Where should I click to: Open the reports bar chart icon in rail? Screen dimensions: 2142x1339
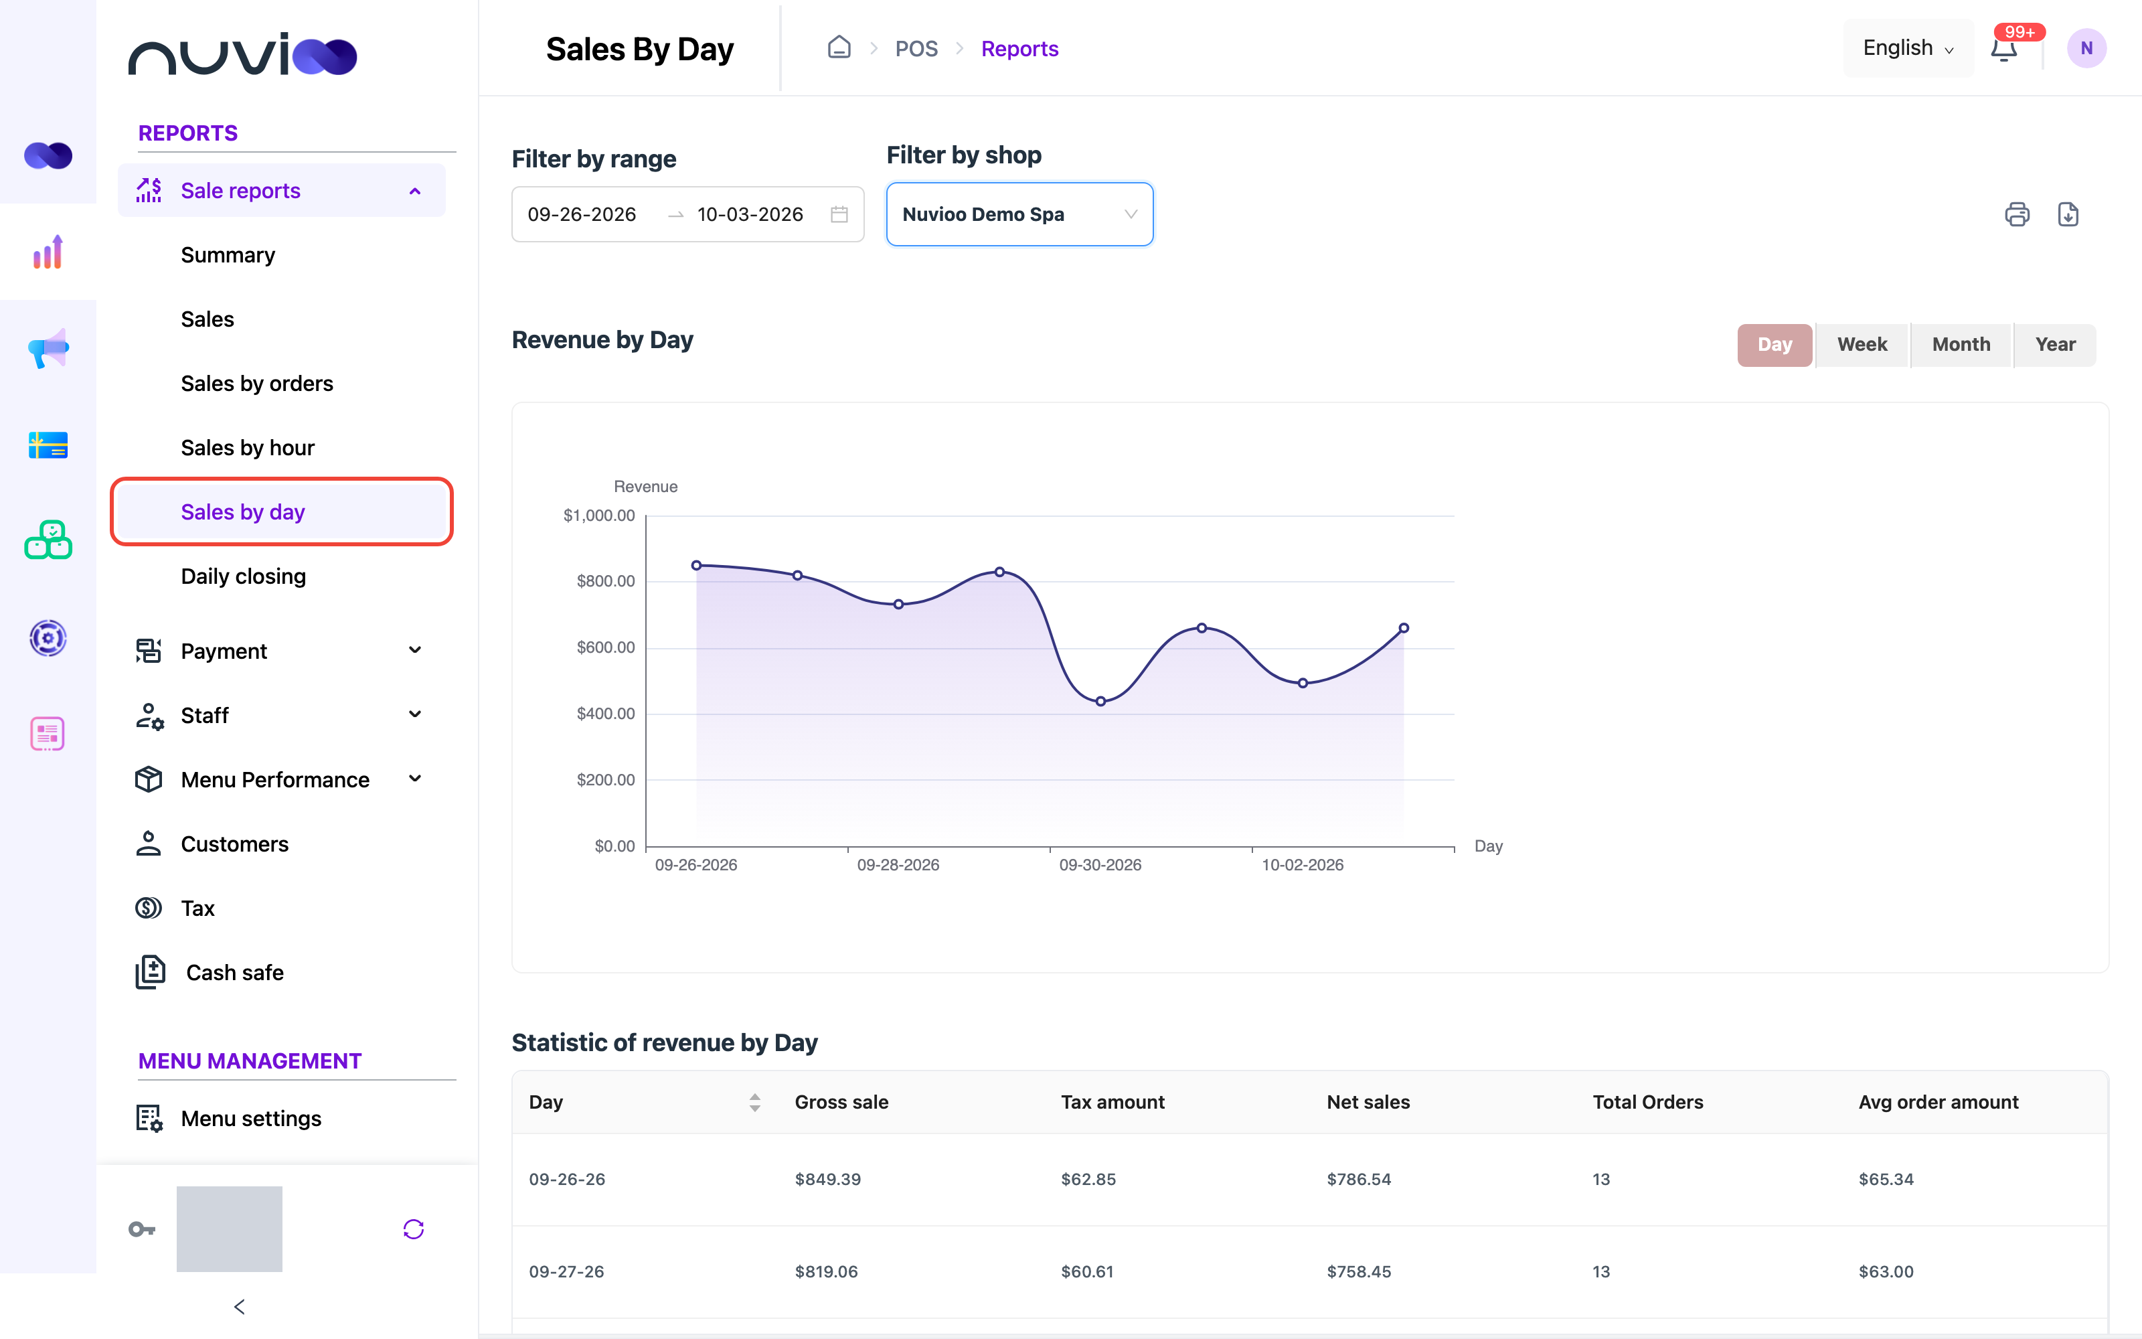(48, 252)
